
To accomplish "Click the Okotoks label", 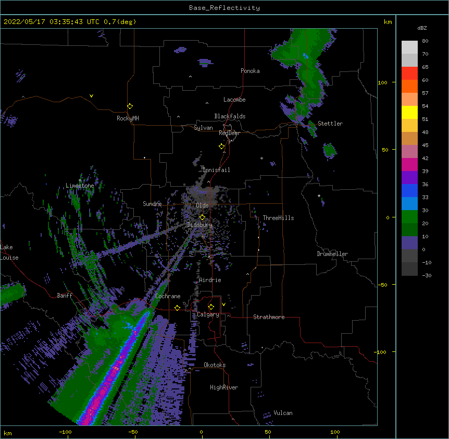I will 215,365.
